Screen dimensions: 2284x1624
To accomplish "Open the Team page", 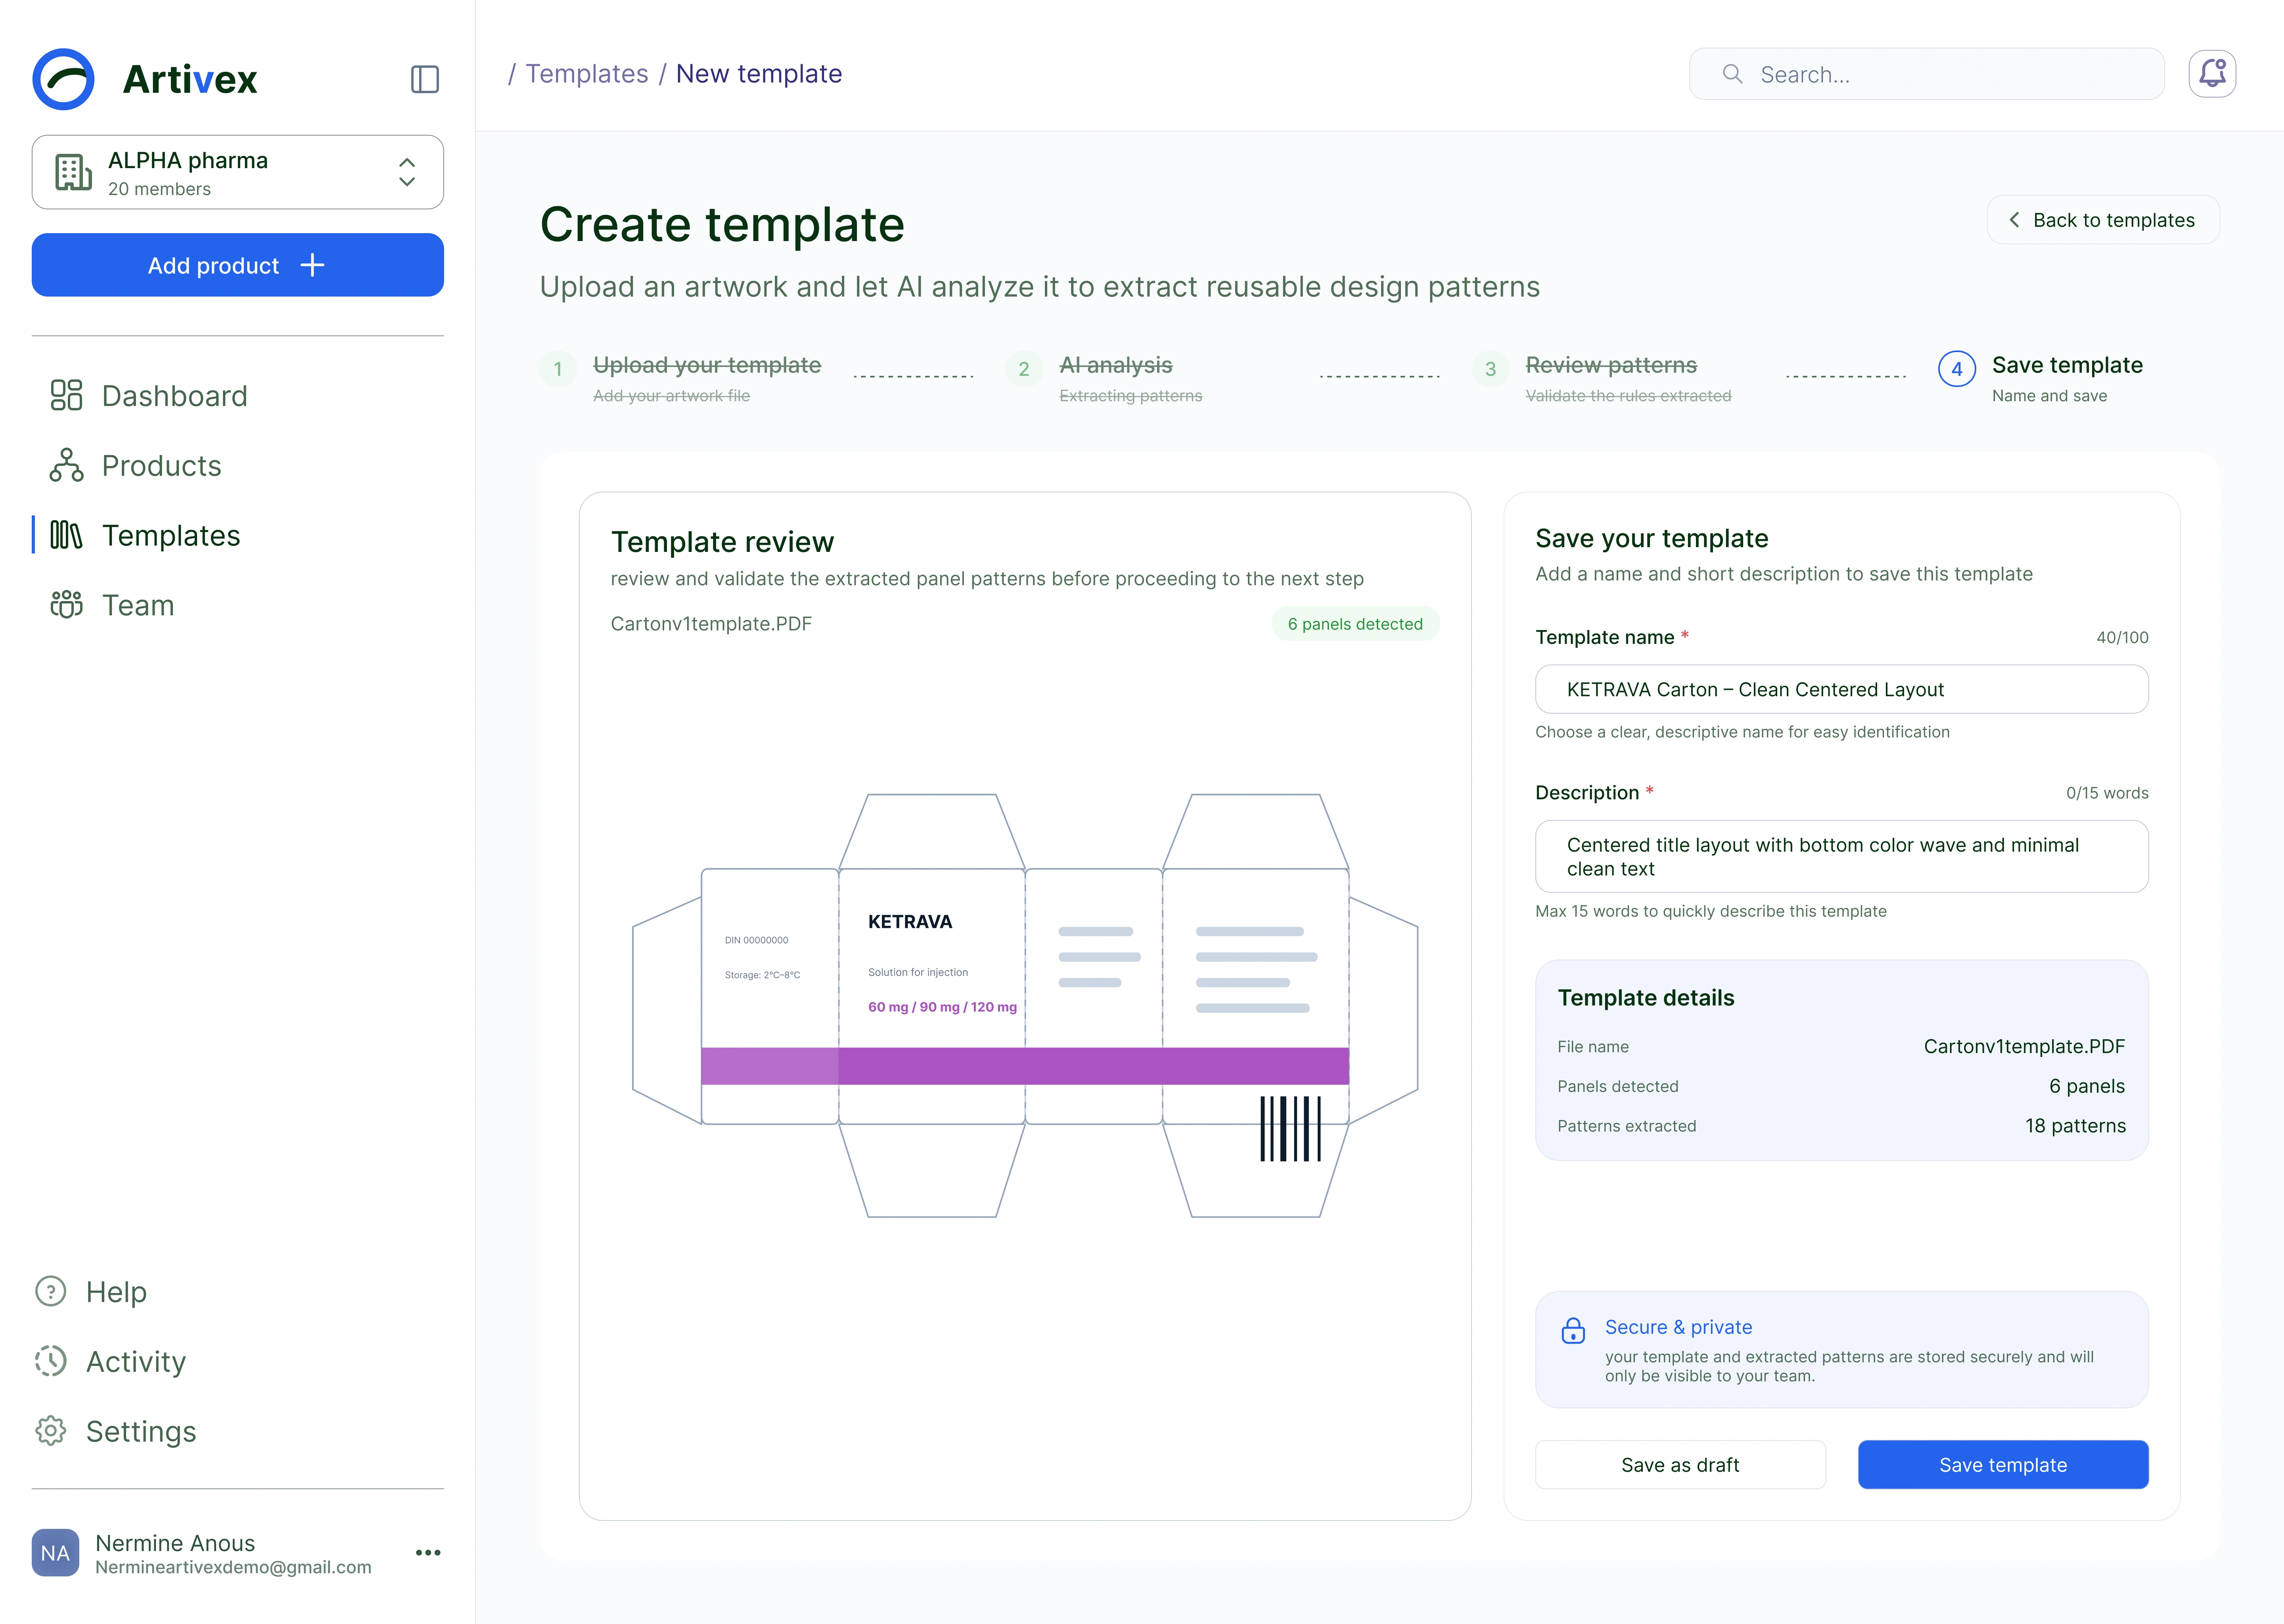I will point(112,605).
